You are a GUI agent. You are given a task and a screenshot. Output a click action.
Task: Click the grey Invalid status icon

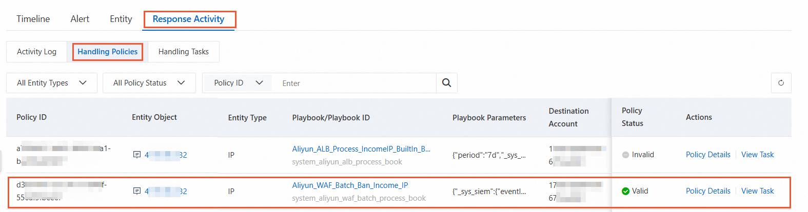[625, 155]
